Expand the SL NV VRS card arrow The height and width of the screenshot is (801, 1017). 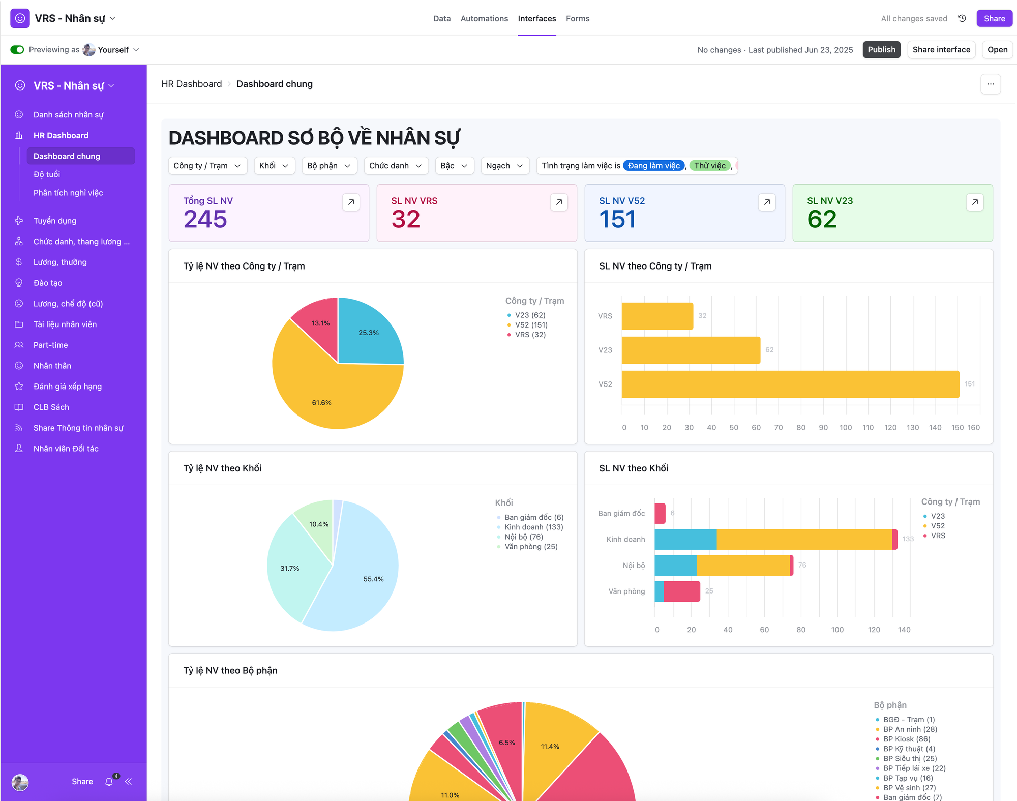(x=559, y=202)
